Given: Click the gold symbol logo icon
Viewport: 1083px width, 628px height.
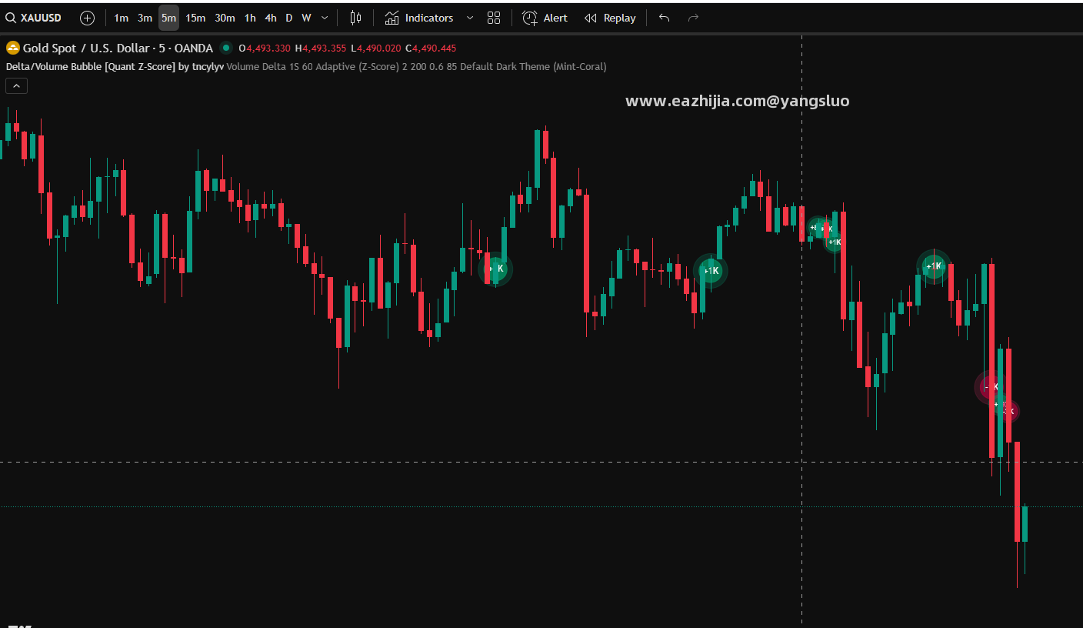Looking at the screenshot, I should pyautogui.click(x=13, y=48).
